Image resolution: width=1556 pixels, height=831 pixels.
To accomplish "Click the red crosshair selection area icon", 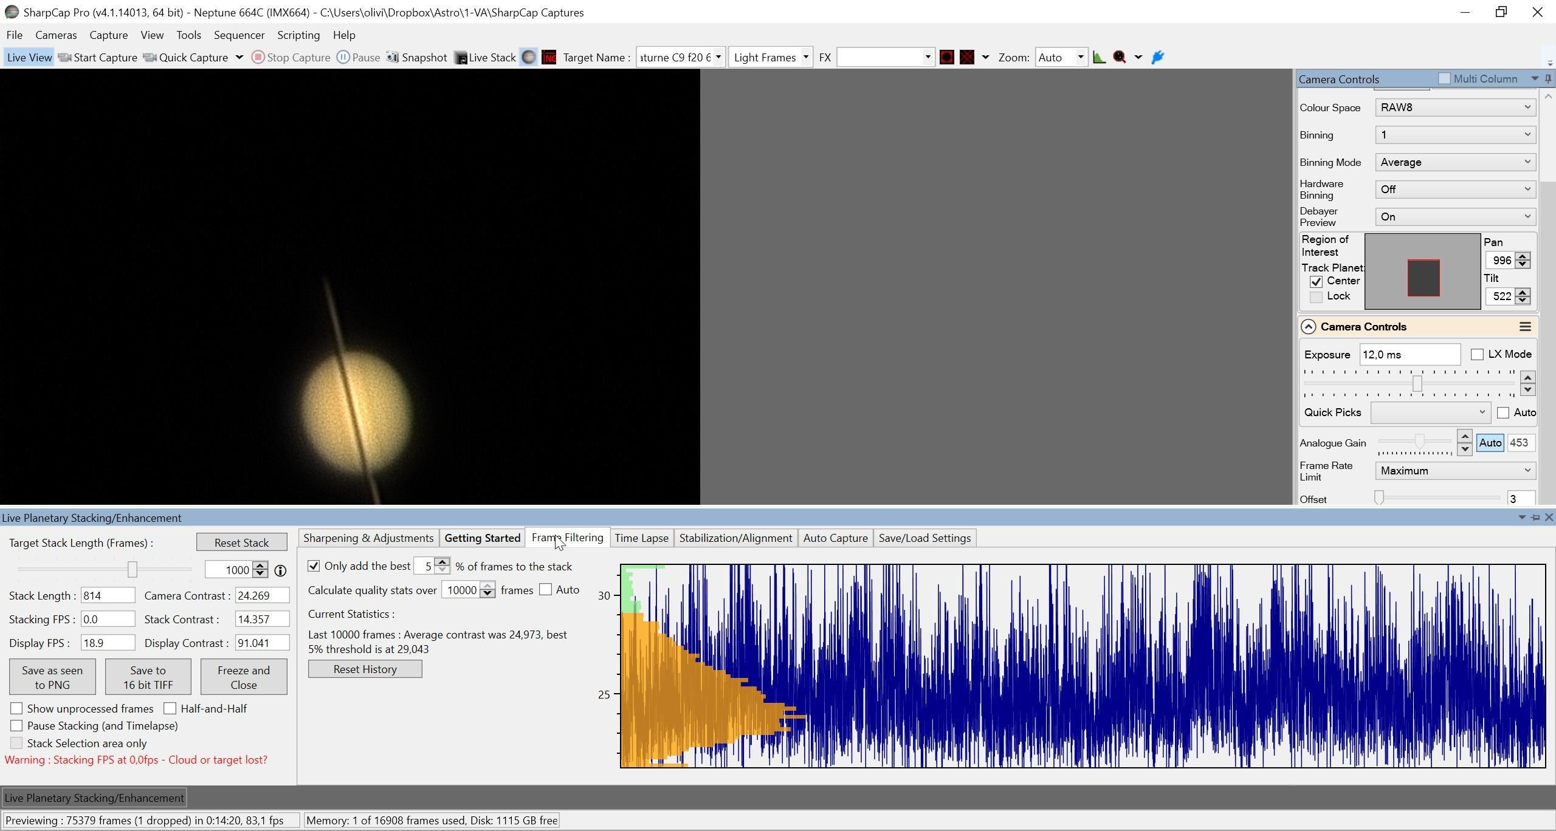I will pos(967,57).
